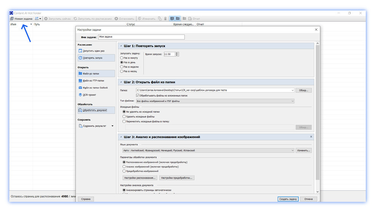Select Удалить исходные файлы radio button
The width and height of the screenshot is (374, 211).
(124, 117)
